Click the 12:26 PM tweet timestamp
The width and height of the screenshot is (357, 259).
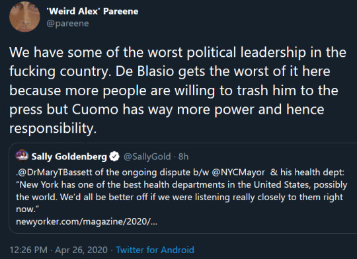28,250
